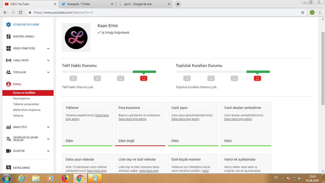
Task: Expand the Topluluk section chevron
Action: pyautogui.click(x=48, y=72)
